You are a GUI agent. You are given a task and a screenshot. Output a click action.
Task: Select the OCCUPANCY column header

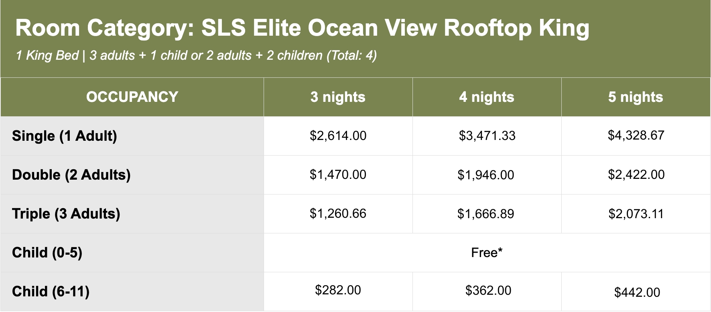(132, 97)
